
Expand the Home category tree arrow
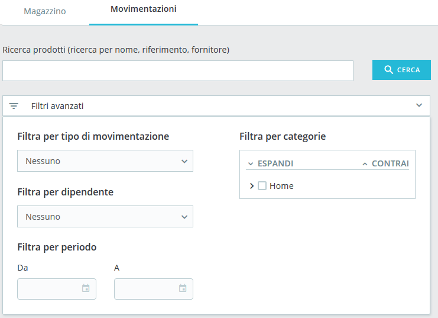tap(252, 186)
